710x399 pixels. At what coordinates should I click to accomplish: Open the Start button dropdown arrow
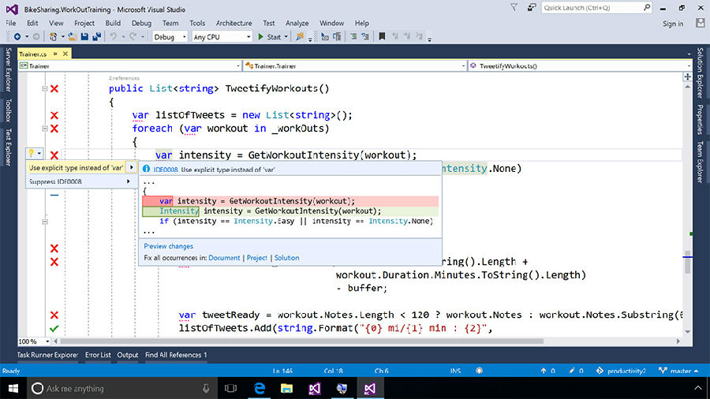(286, 37)
